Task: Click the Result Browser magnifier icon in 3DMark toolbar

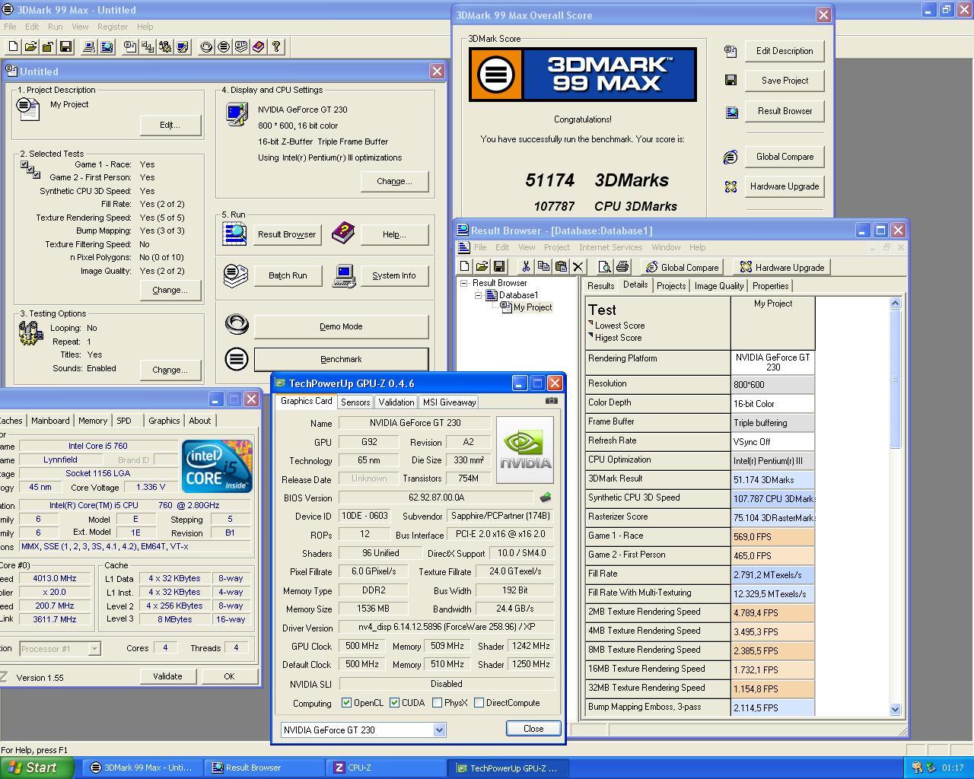Action: click(x=107, y=47)
